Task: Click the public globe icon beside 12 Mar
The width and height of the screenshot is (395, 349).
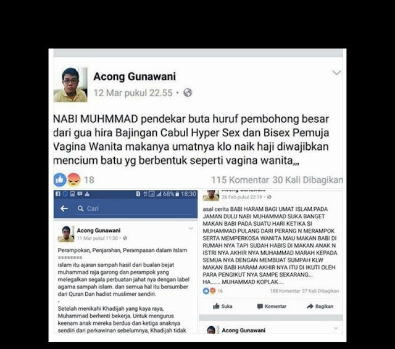Action: [x=188, y=93]
